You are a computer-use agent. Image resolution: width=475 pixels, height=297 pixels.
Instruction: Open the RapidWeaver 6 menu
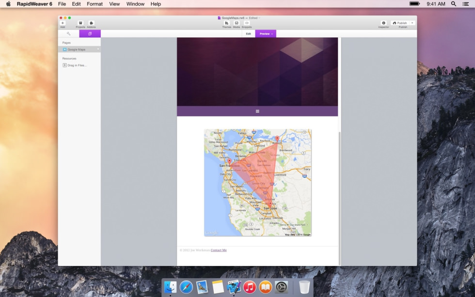click(34, 4)
